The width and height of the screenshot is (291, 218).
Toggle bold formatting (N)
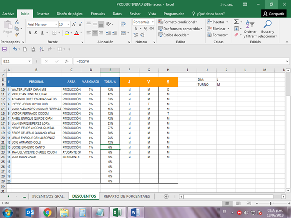[x=30, y=33]
